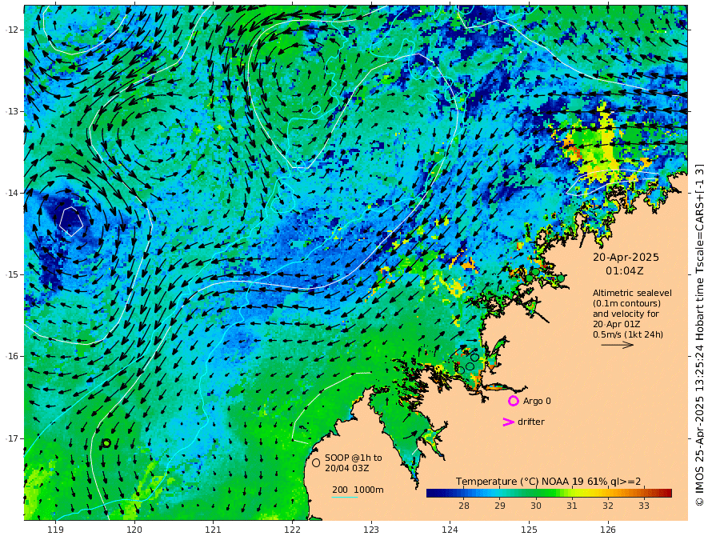Click the 0.5m/s velocity scale arrow
Viewport: 704px width, 544px height.
618,345
